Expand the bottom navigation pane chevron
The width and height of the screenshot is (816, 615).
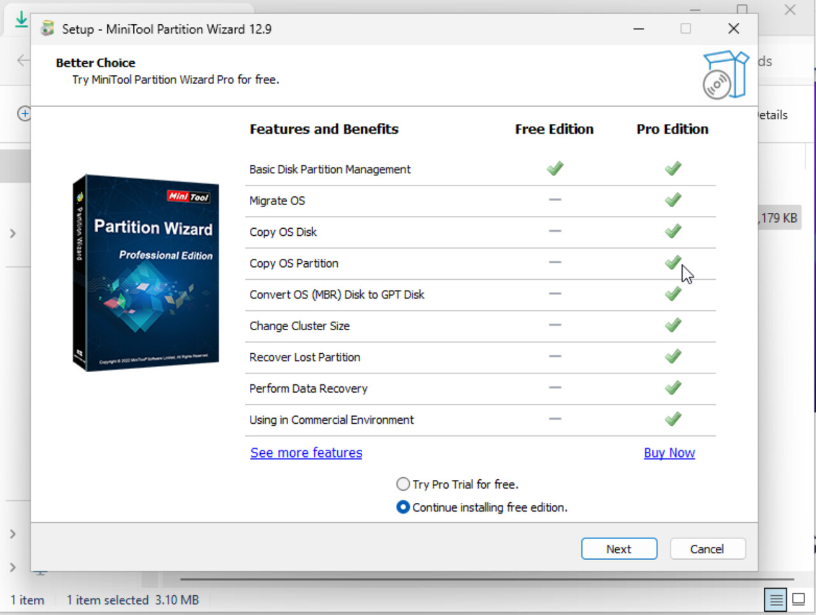click(x=13, y=567)
